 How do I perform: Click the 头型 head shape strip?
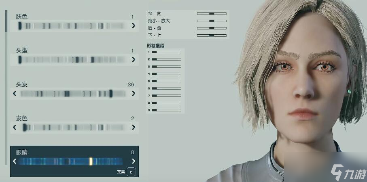[71, 59]
